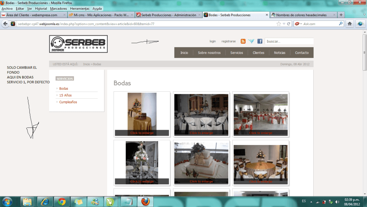Go to Inicio in site navigation
Screen dimensions: 367x207
184,53
